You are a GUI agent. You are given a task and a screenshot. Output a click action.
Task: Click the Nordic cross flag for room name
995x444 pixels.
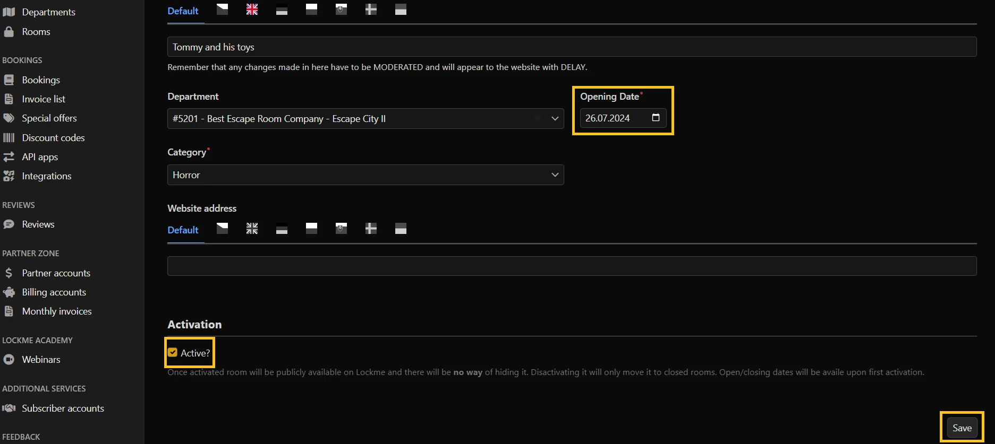371,10
